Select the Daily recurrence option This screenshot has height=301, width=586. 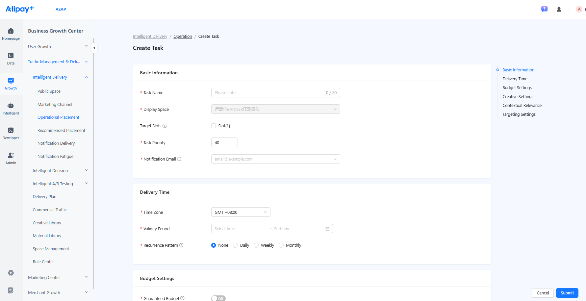point(235,245)
